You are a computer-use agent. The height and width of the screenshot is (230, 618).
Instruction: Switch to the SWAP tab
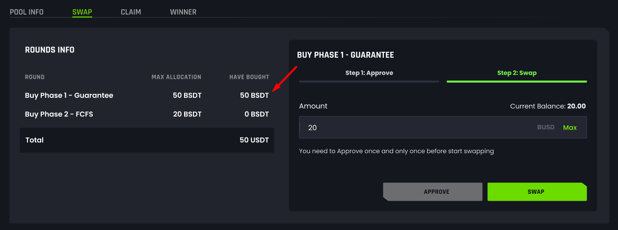[x=82, y=12]
